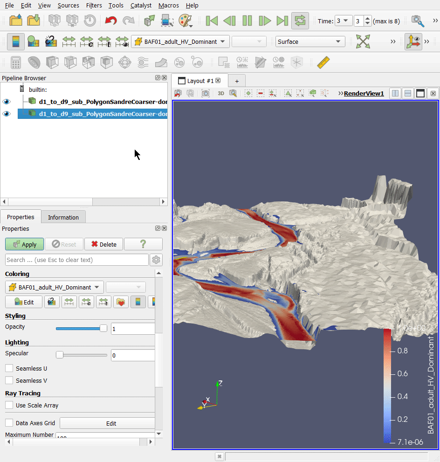Open the Load Palette paint icon

click(185, 21)
